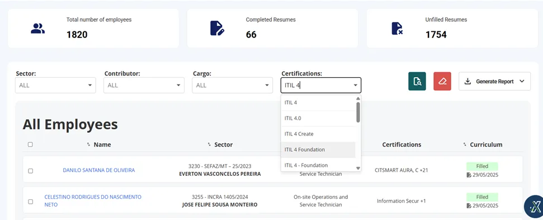This screenshot has height=220, width=543.
Task: Open the Sector dropdown
Action: tap(55, 85)
